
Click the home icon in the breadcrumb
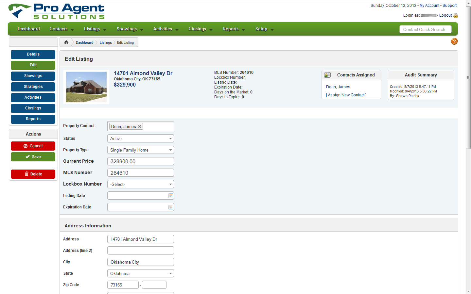click(x=66, y=42)
